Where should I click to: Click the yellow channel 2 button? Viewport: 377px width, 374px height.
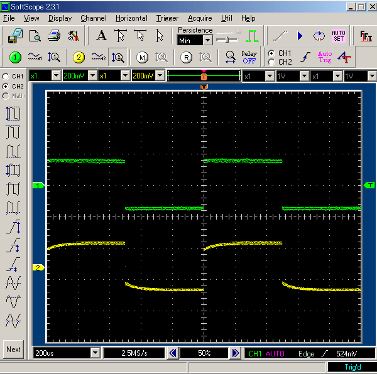pos(79,58)
